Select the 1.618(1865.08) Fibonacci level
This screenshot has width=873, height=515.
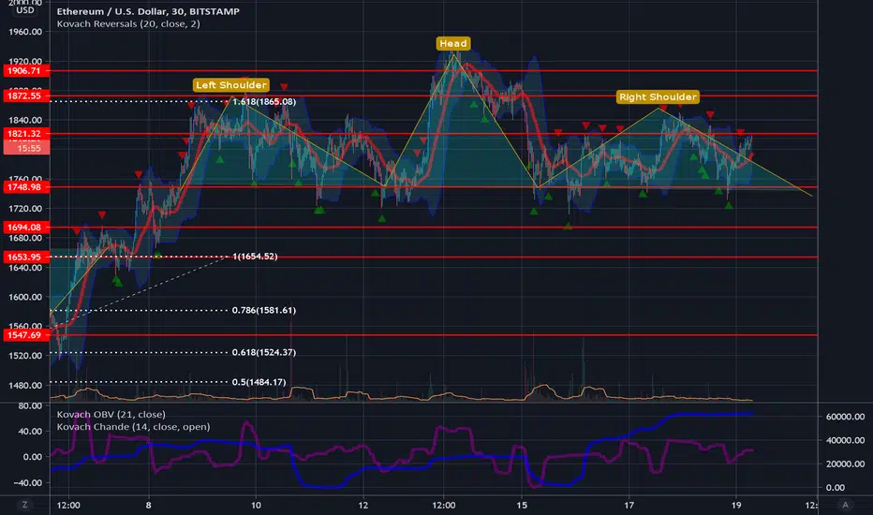(x=264, y=102)
